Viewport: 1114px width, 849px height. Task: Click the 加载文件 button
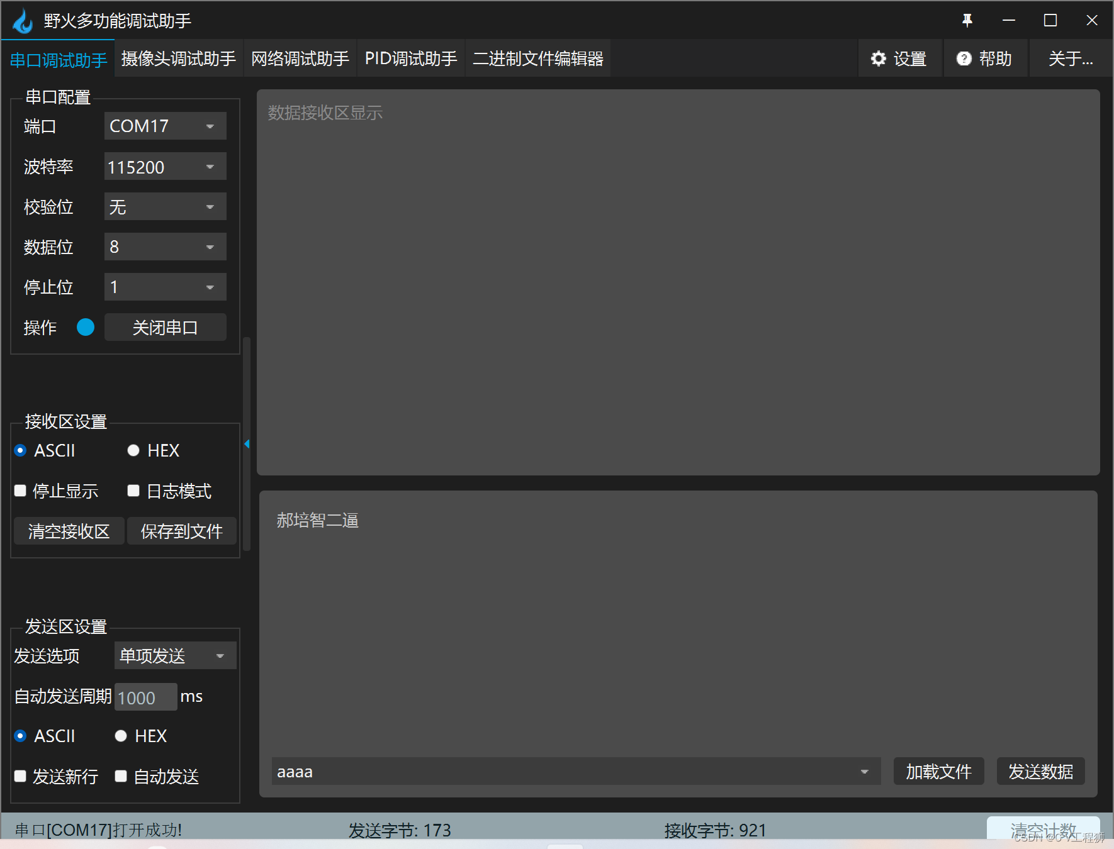tap(938, 772)
